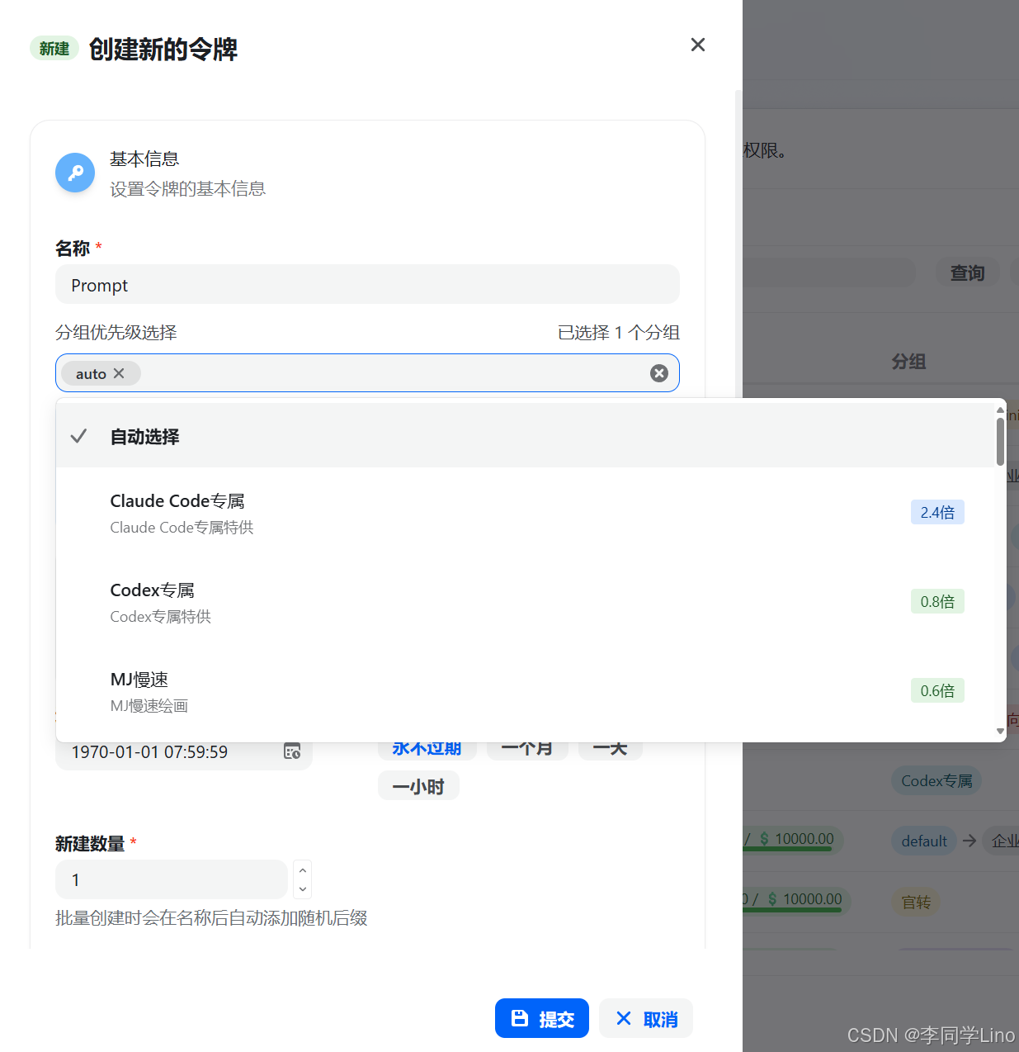Click the 0.6倍 multiplier badge
This screenshot has height=1052, width=1019.
click(x=937, y=690)
